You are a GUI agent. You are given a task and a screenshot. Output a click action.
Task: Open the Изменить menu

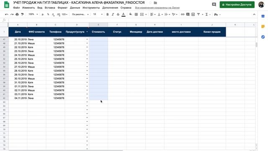[28, 8]
